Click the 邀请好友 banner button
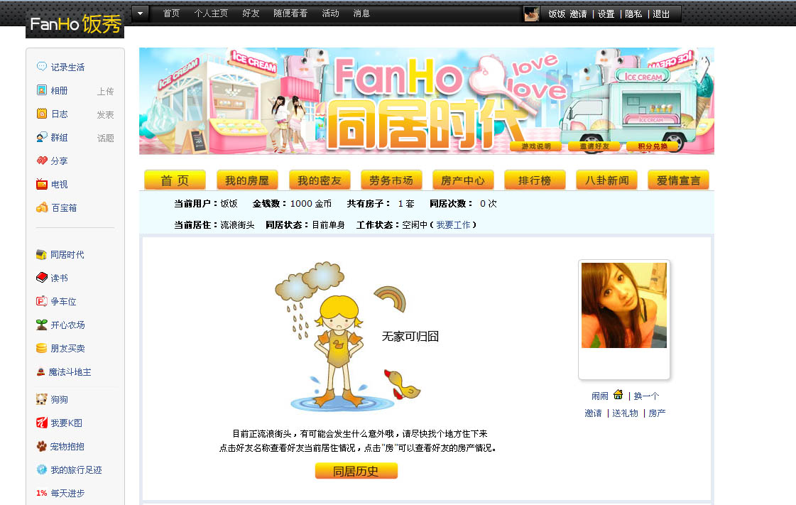The height and width of the screenshot is (505, 796). (x=594, y=146)
